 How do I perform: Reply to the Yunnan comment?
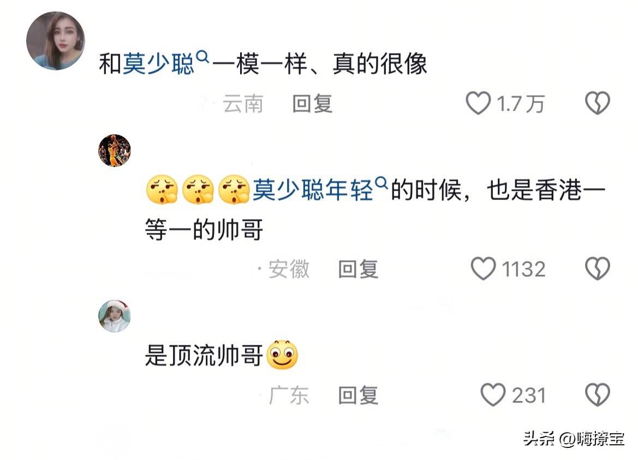(x=313, y=103)
